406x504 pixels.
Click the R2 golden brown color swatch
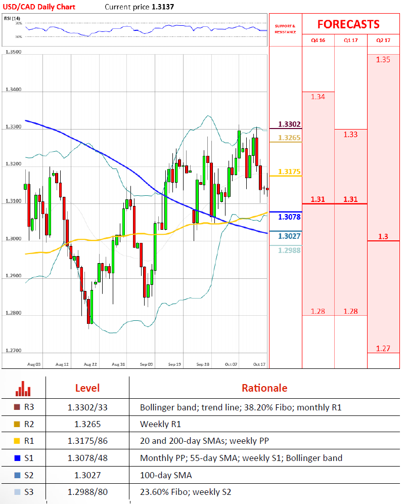(17, 424)
